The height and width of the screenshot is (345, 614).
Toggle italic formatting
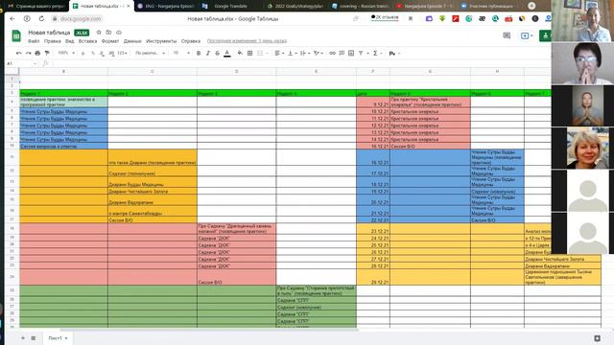point(208,54)
